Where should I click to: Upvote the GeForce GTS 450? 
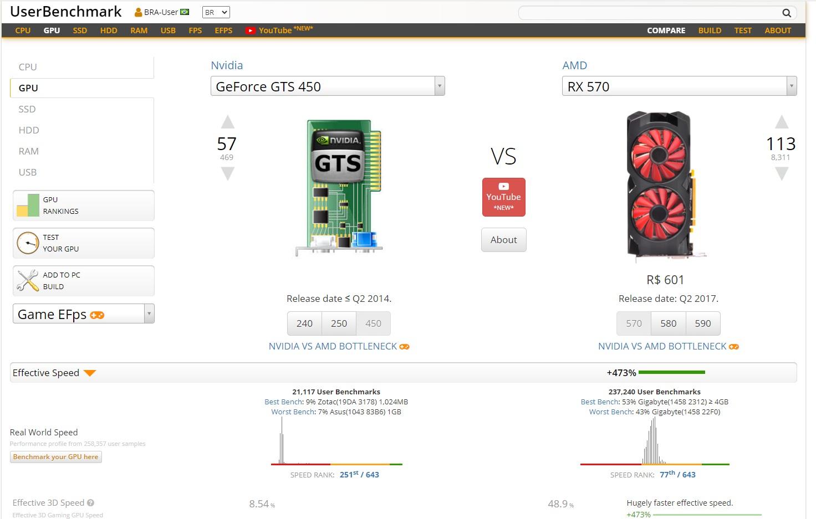tap(227, 122)
